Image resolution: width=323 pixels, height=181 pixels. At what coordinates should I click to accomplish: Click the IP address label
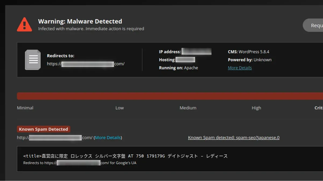click(170, 52)
